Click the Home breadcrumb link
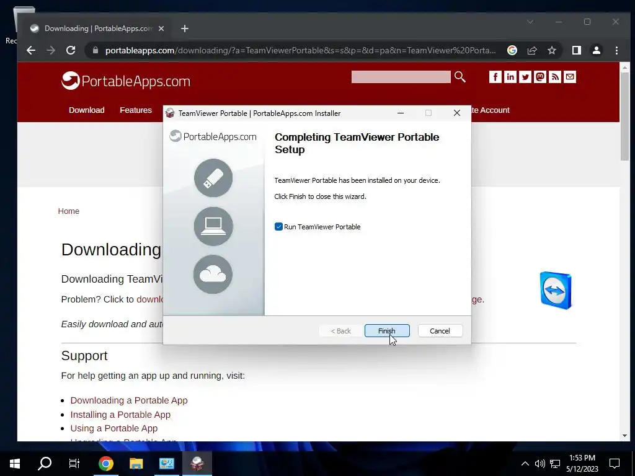The image size is (635, 476). click(68, 211)
